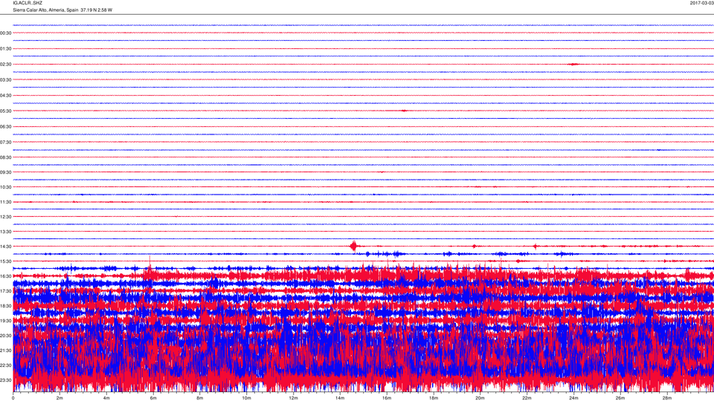Select the 6m axis tick label
Image resolution: width=714 pixels, height=401 pixels.
(x=153, y=398)
